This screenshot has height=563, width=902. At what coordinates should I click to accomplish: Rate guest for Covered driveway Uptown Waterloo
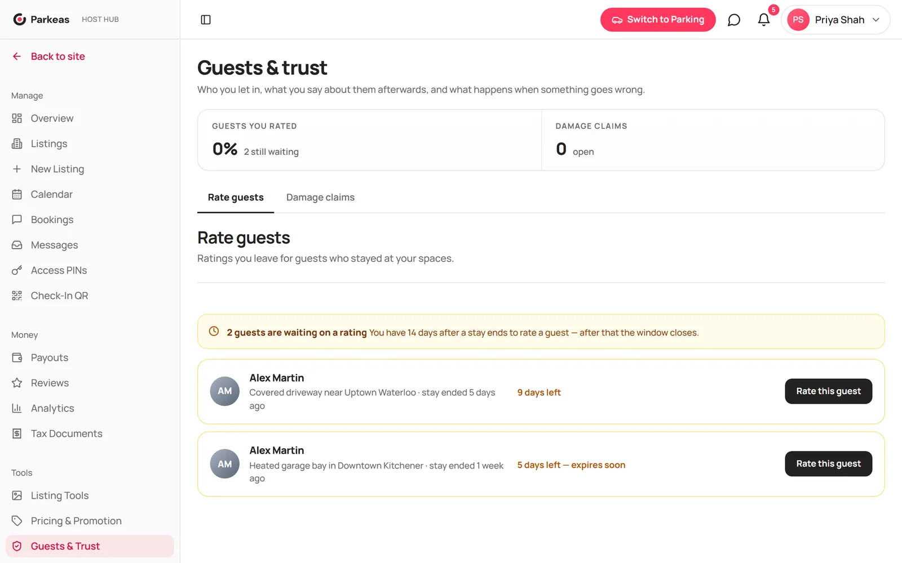click(828, 391)
